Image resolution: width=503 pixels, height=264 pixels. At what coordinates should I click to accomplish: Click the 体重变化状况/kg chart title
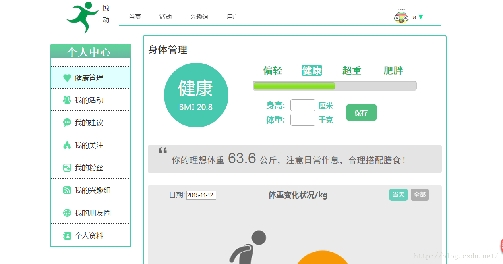click(x=298, y=195)
